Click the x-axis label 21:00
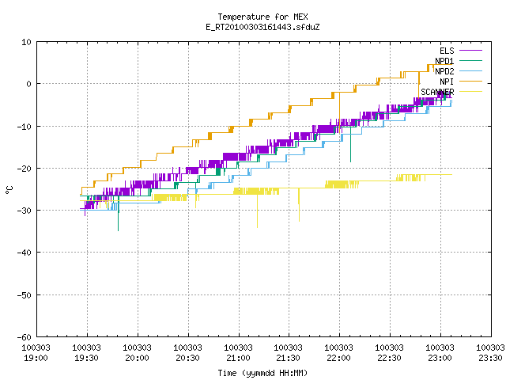This screenshot has height=380, width=506. (238, 358)
